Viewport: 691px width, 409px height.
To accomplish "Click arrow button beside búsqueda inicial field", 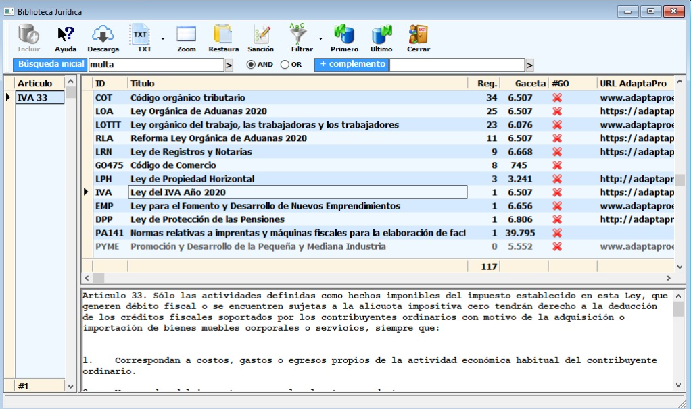I will (229, 65).
